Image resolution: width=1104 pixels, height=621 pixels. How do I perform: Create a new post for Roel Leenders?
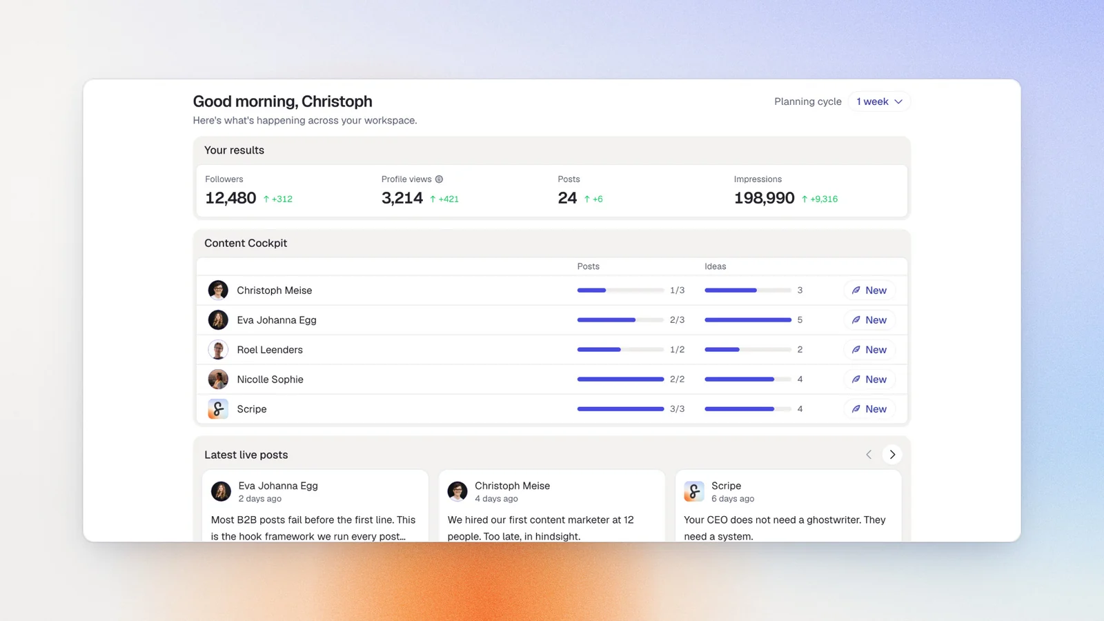(x=869, y=350)
